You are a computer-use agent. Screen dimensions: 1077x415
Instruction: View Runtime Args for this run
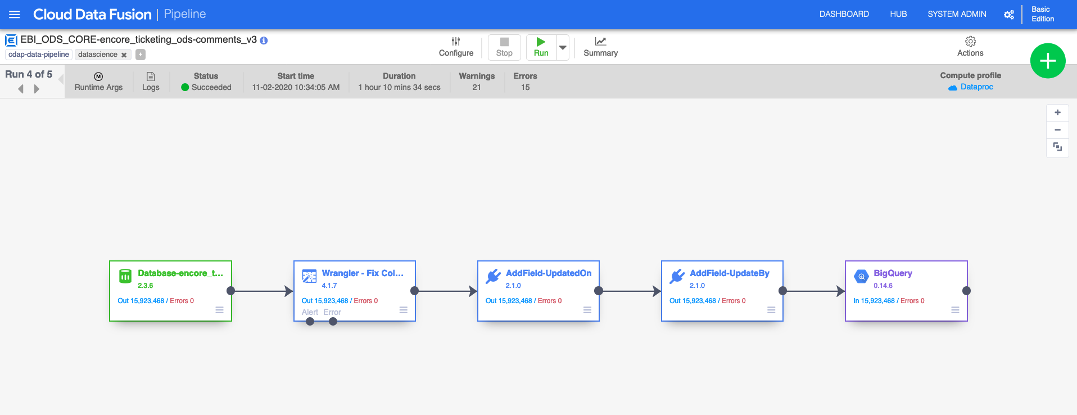pyautogui.click(x=98, y=82)
